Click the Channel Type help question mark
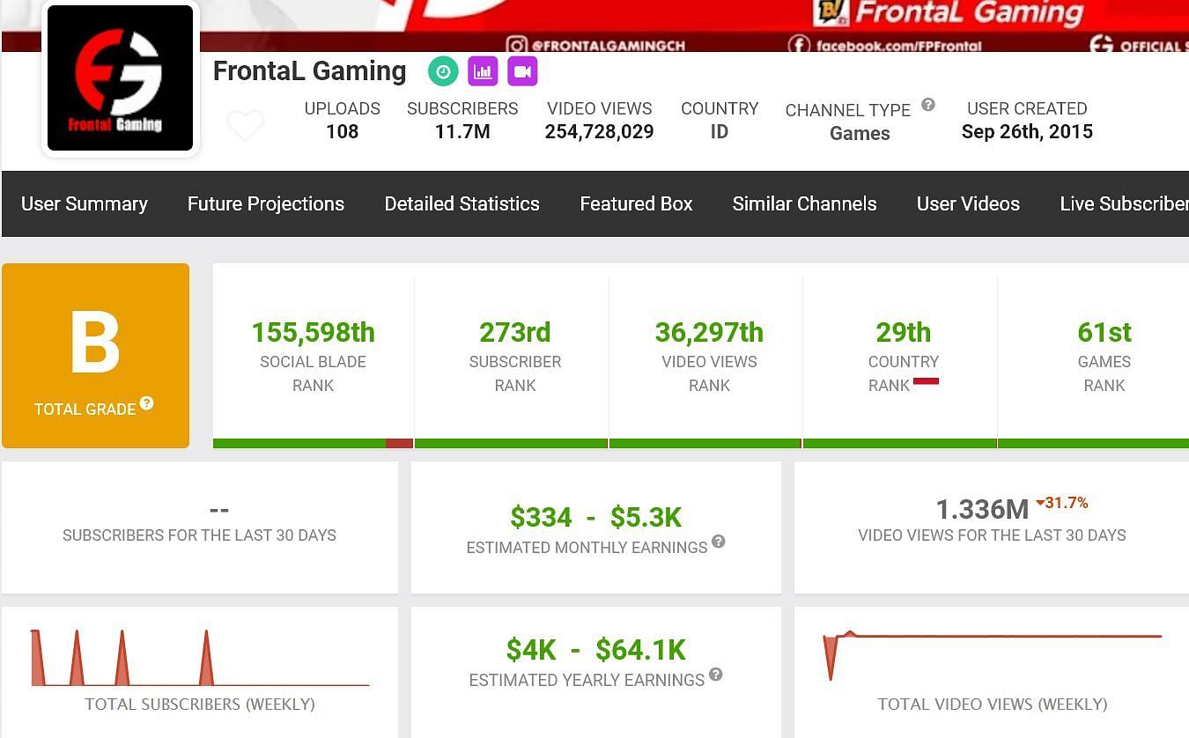The height and width of the screenshot is (738, 1189). 928,105
